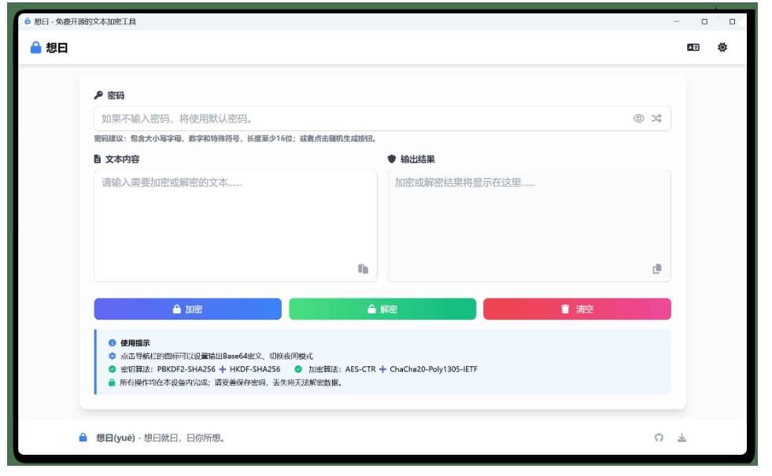
Task: Copy the output result using the copy icon
Action: (657, 269)
